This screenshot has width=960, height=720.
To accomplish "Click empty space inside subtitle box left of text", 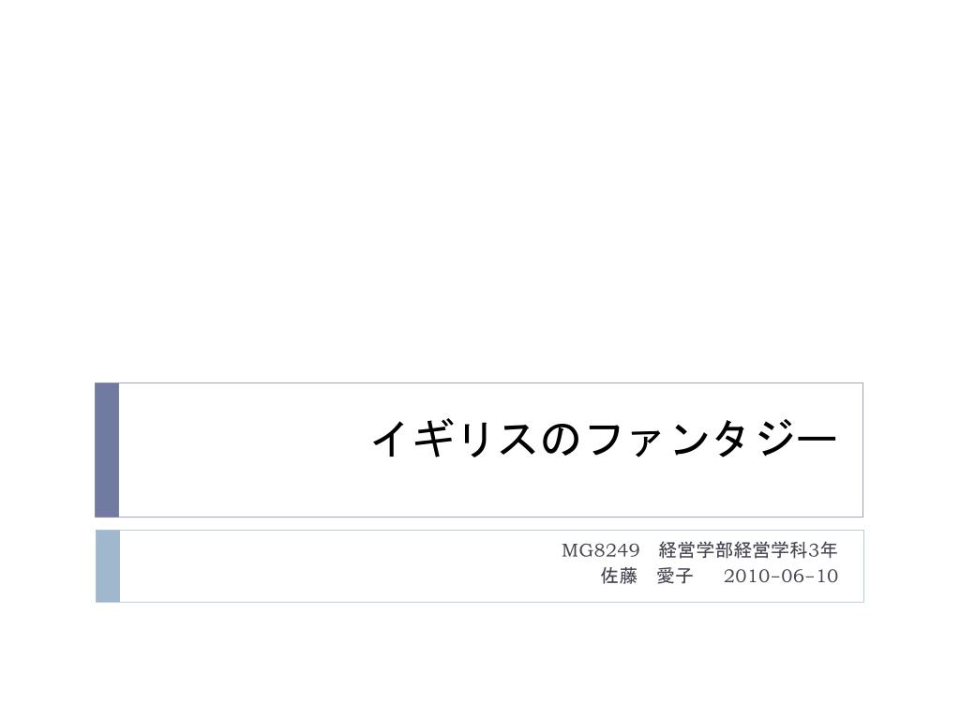I will coord(337,566).
